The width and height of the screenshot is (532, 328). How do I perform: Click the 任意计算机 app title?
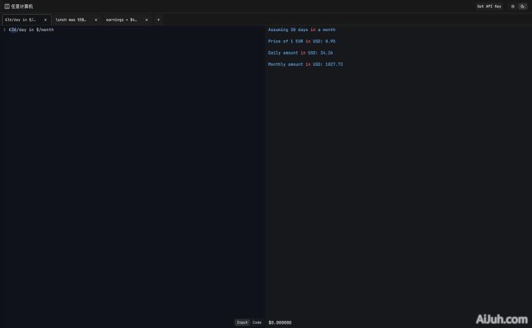click(22, 6)
